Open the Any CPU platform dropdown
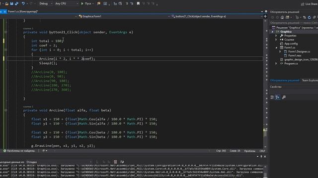This screenshot has width=318, height=178. (67, 3)
